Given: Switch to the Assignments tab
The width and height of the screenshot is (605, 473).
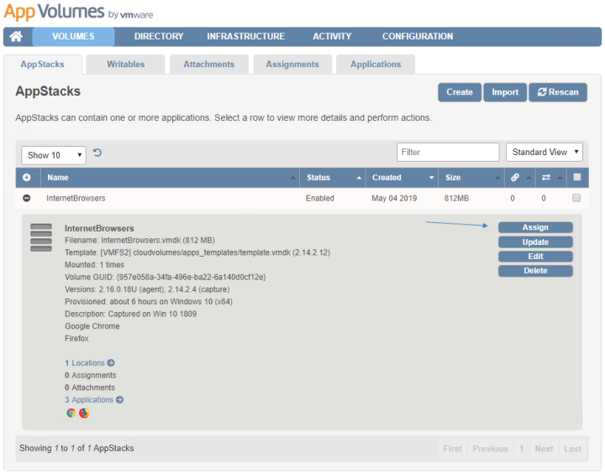Looking at the screenshot, I should pos(292,65).
